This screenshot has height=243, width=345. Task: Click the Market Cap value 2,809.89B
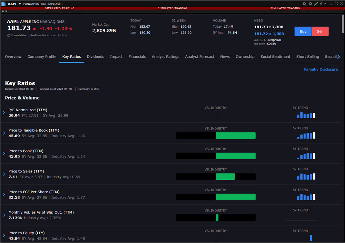point(104,31)
